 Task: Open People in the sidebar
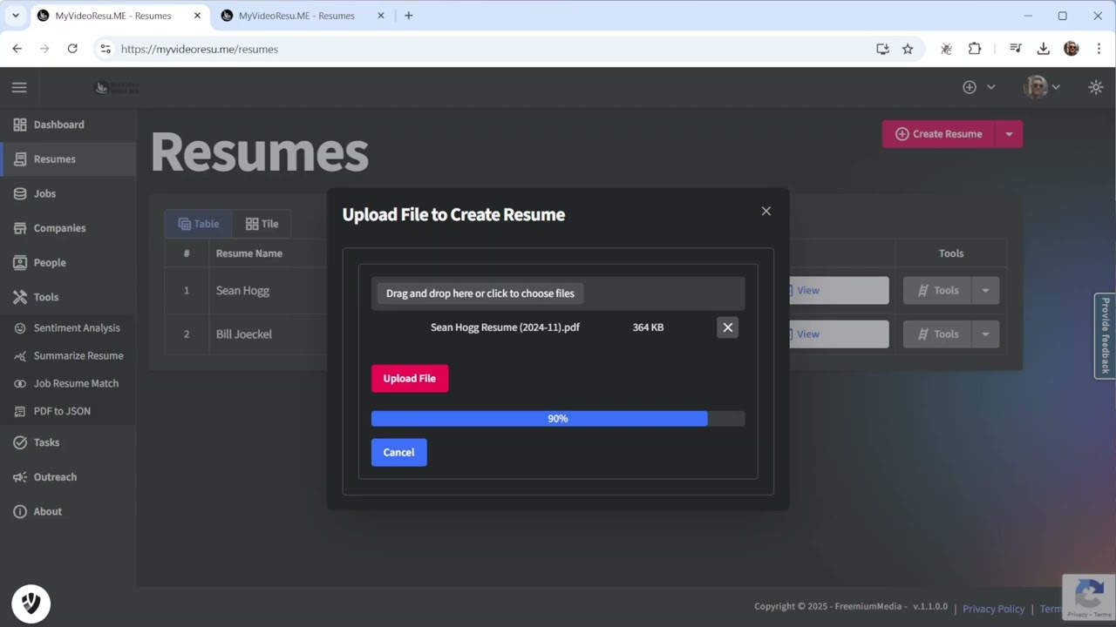(68, 262)
